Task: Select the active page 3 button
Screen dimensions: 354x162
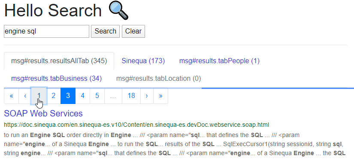Action: [x=68, y=96]
